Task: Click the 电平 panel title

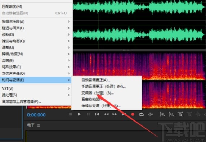Action: click(x=31, y=125)
